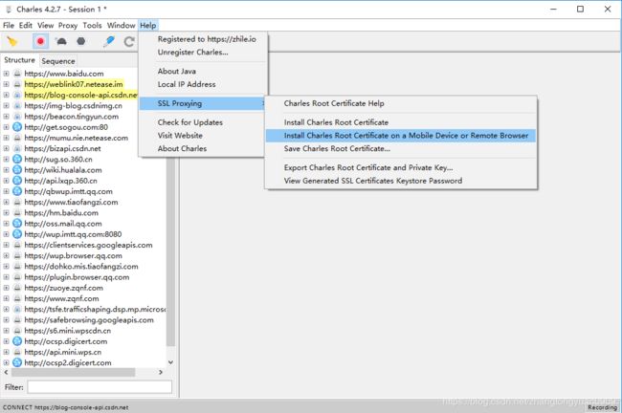Click the globe icon for sug.so.360.cn
This screenshot has height=413, width=622.
tap(17, 160)
